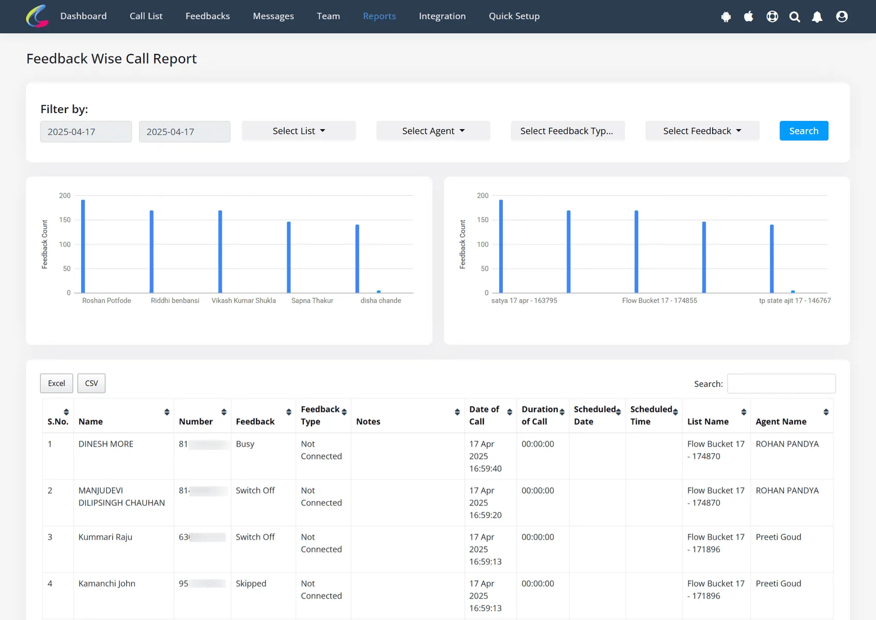Click the table Search input field
Viewport: 876px width, 620px height.
point(781,383)
